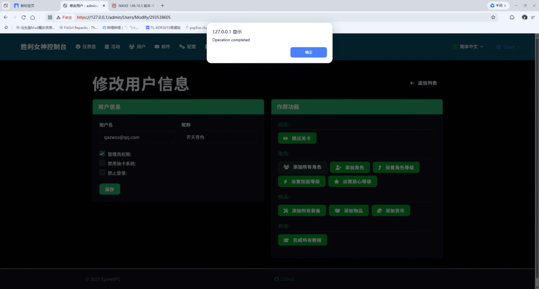Reload the page with refresh icon
This screenshot has height=289, width=539.
tap(23, 17)
